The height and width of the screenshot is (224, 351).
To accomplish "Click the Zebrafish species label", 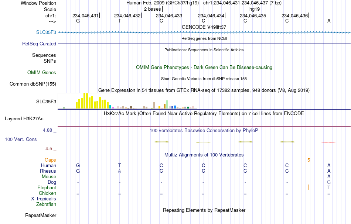I will pyautogui.click(x=46, y=204).
